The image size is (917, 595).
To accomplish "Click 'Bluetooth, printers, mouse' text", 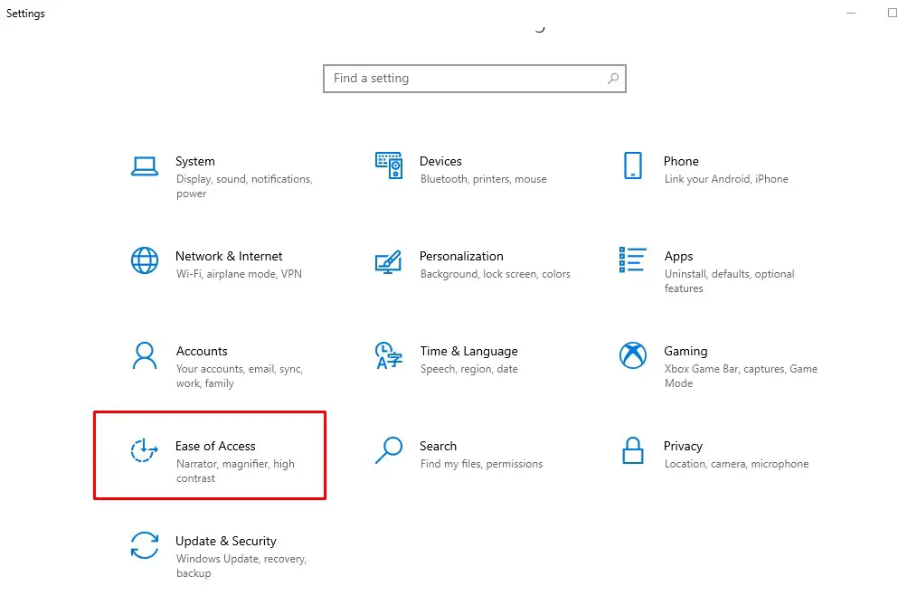I will pyautogui.click(x=484, y=179).
